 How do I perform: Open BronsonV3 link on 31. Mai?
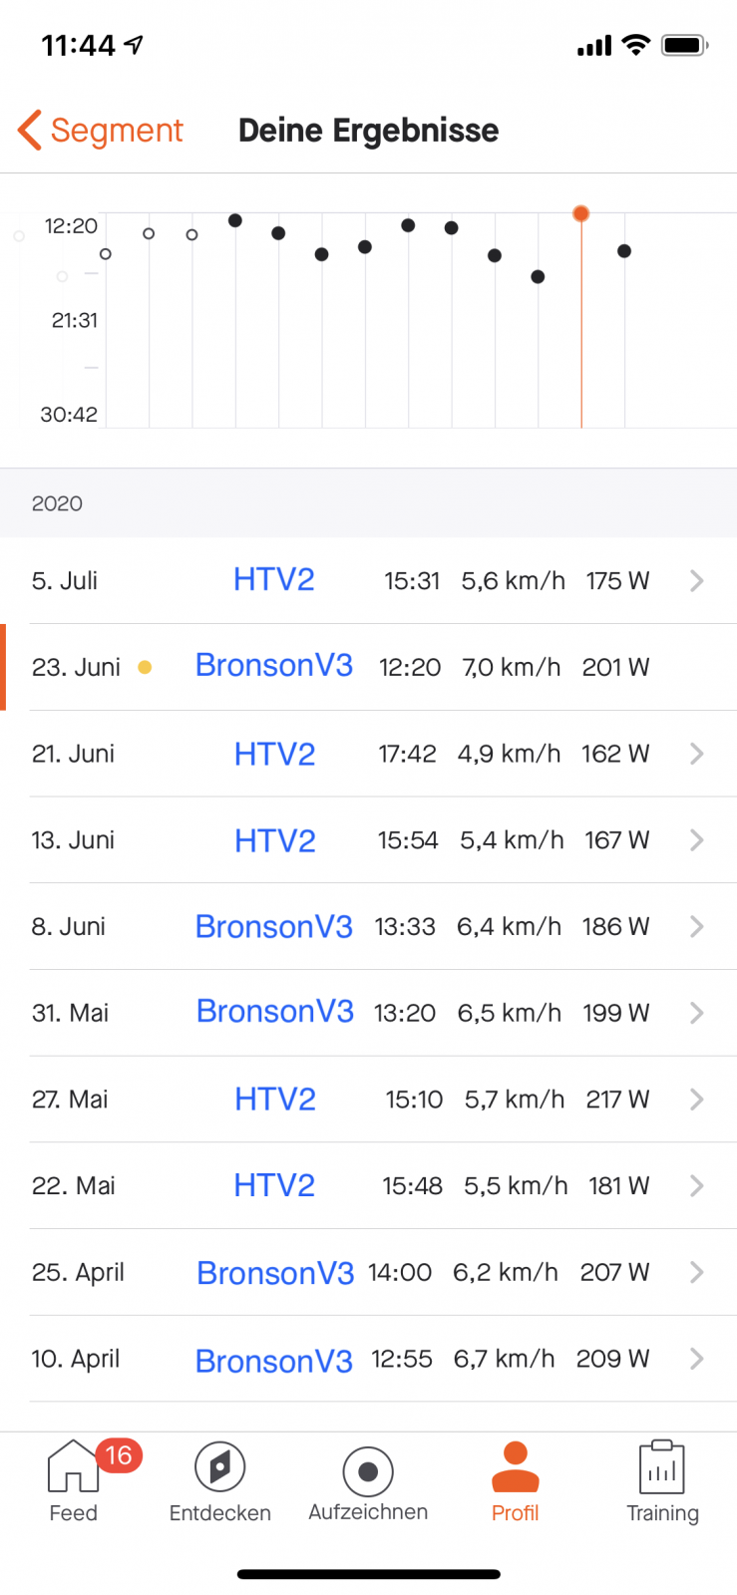[x=275, y=1012]
